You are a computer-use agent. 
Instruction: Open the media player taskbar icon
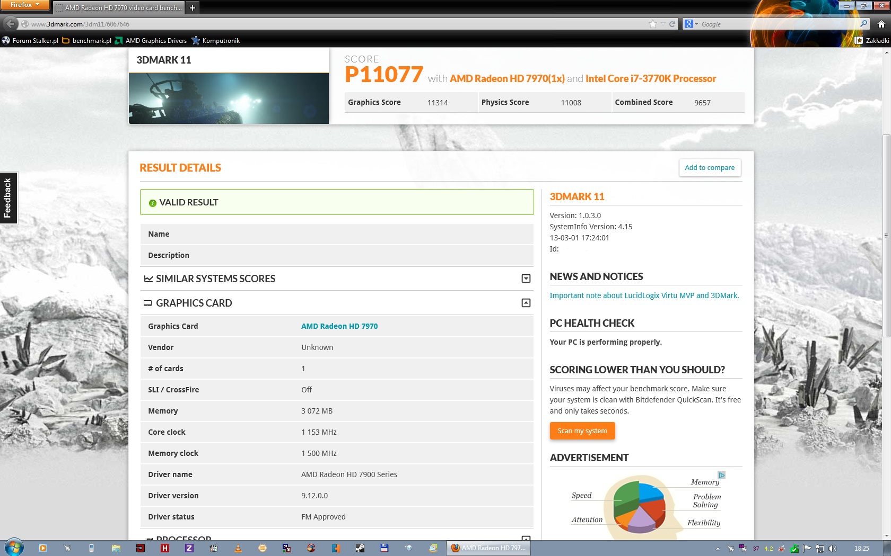point(43,548)
